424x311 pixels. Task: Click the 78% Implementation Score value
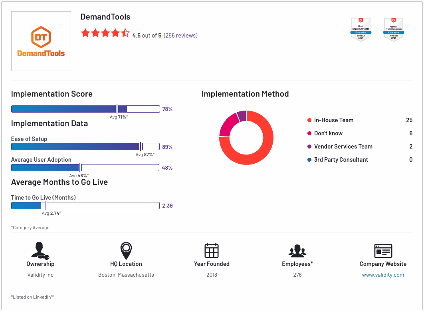pos(167,109)
